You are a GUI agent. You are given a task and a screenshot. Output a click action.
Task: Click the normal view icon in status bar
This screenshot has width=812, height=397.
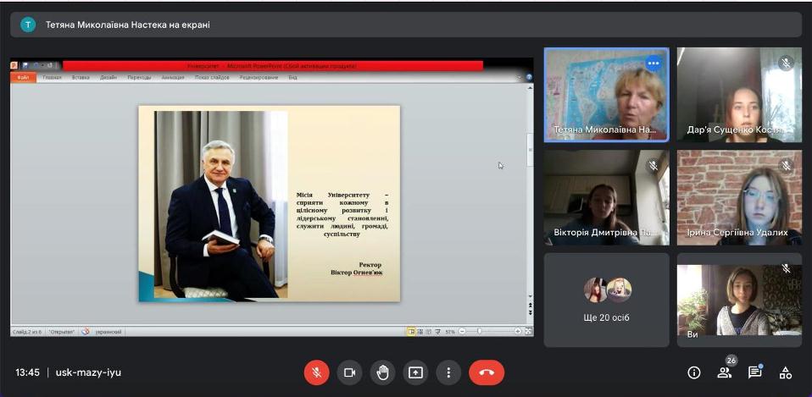click(x=411, y=331)
